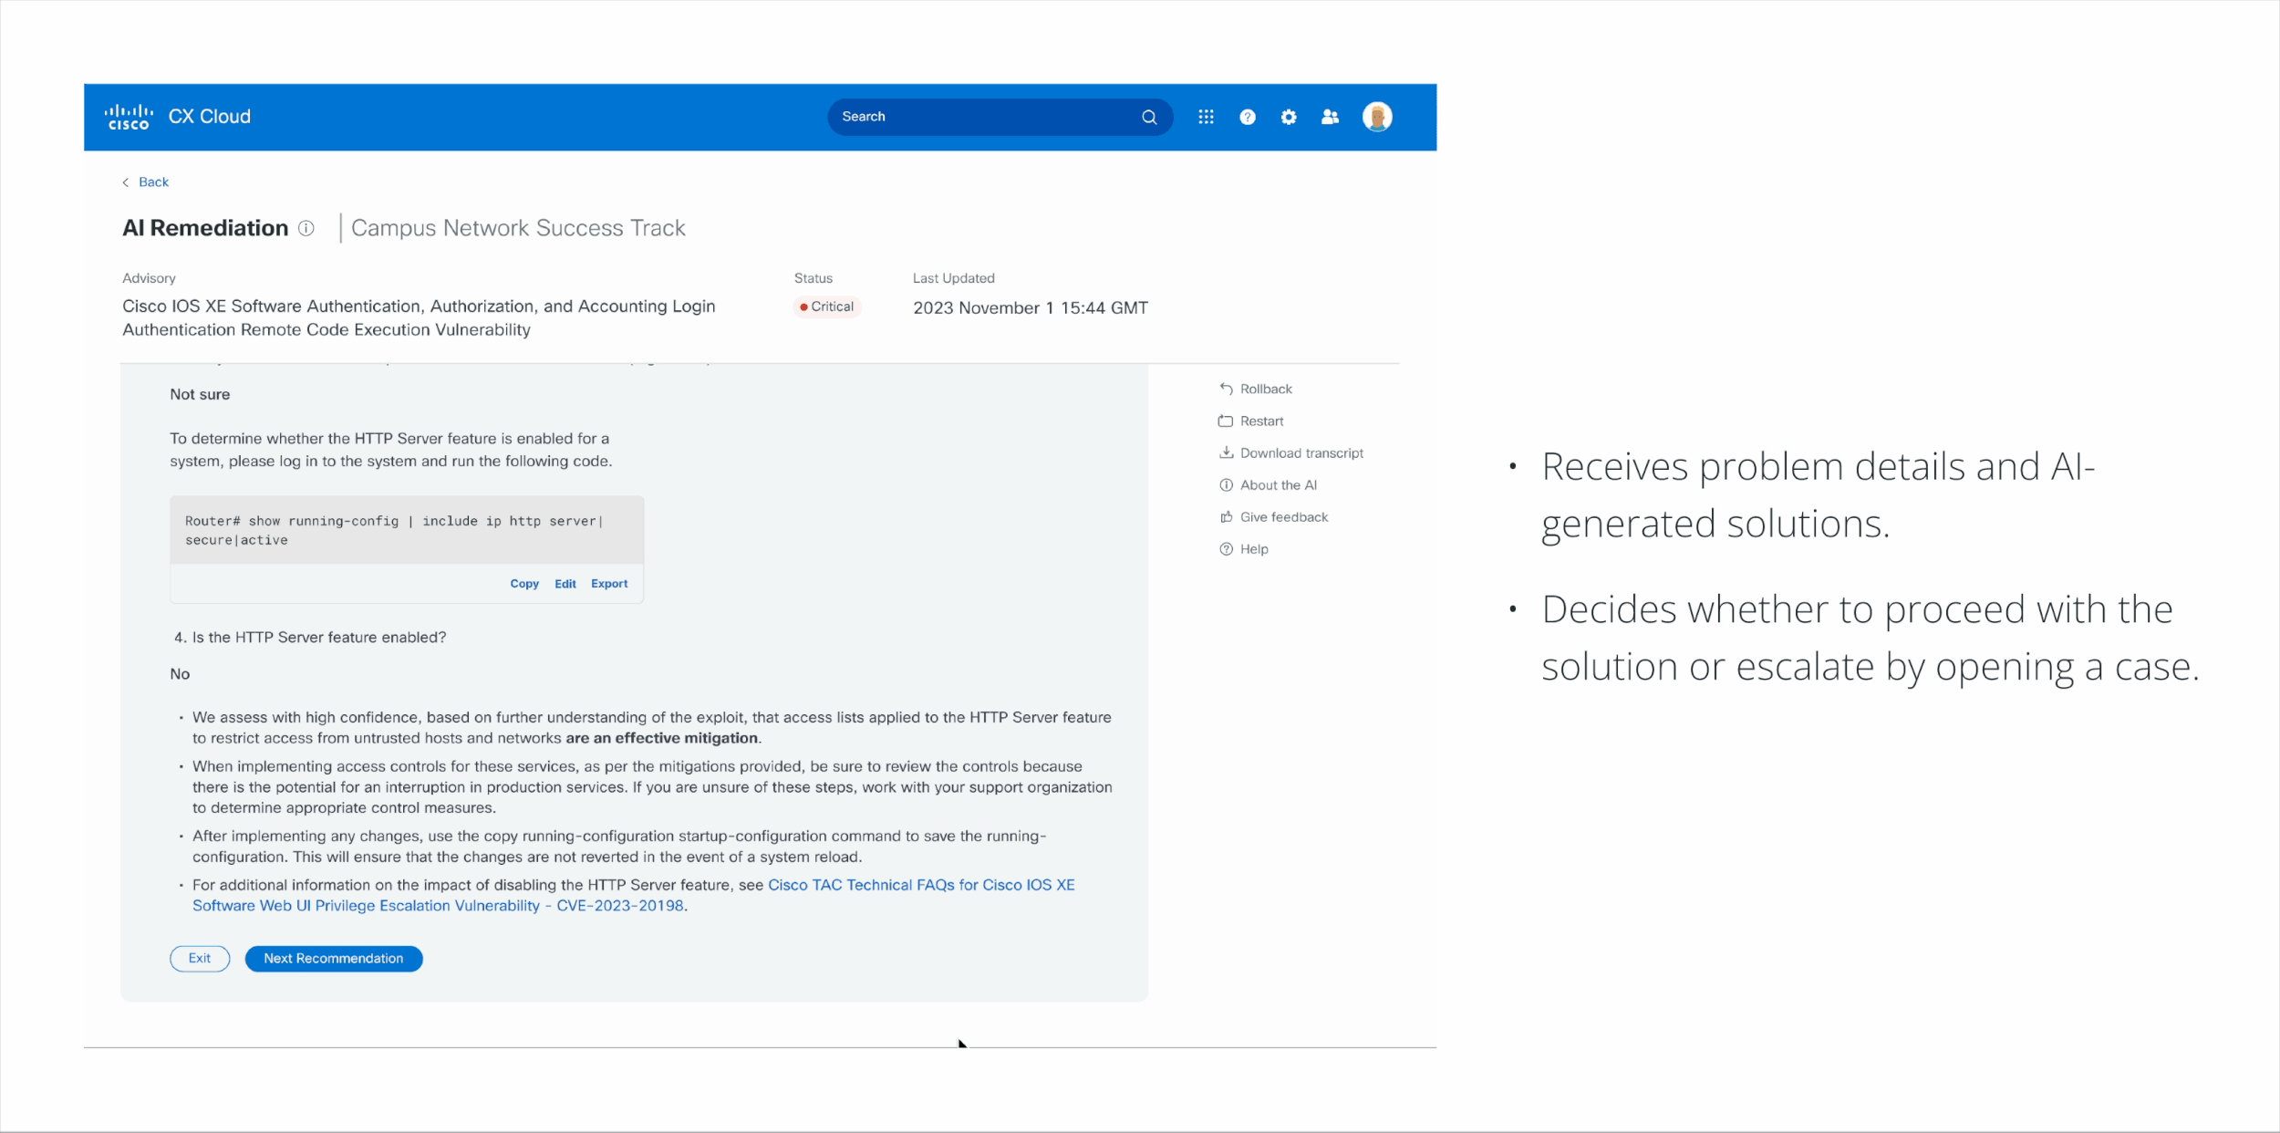Click the CX Cloud title text
The image size is (2280, 1133).
pos(210,117)
